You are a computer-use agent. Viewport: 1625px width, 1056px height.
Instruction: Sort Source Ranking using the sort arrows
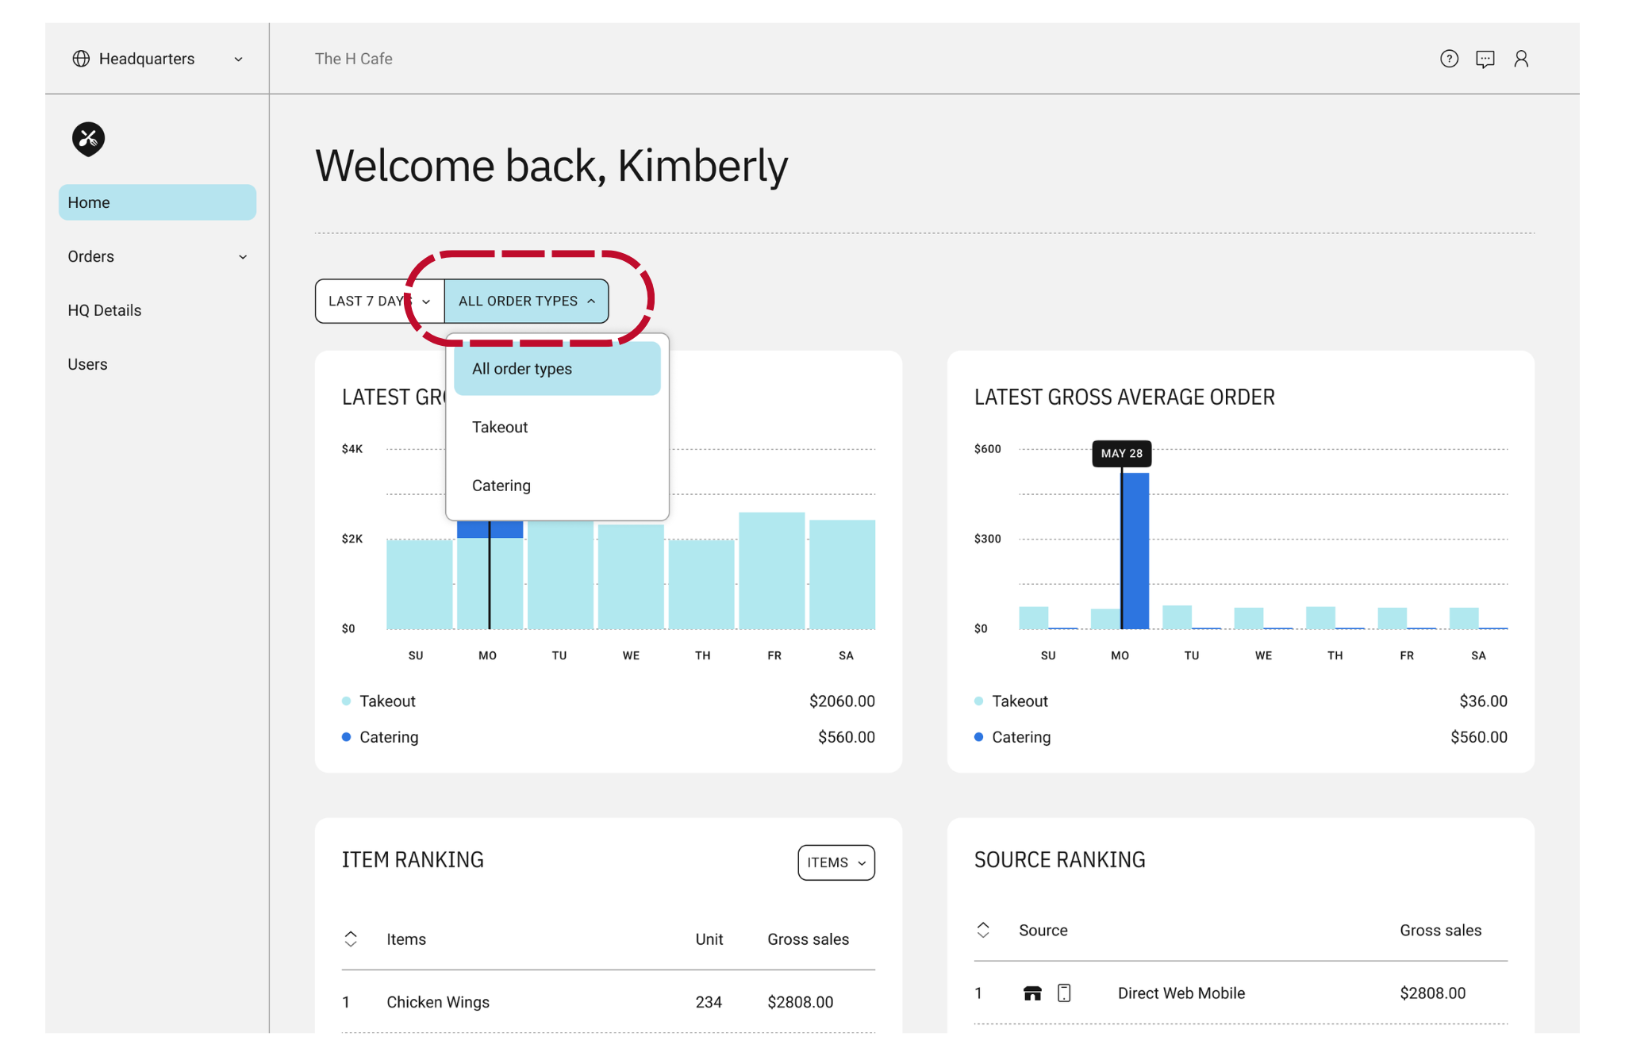pos(983,930)
